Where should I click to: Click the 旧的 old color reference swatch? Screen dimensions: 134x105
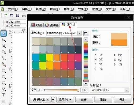[119, 36]
